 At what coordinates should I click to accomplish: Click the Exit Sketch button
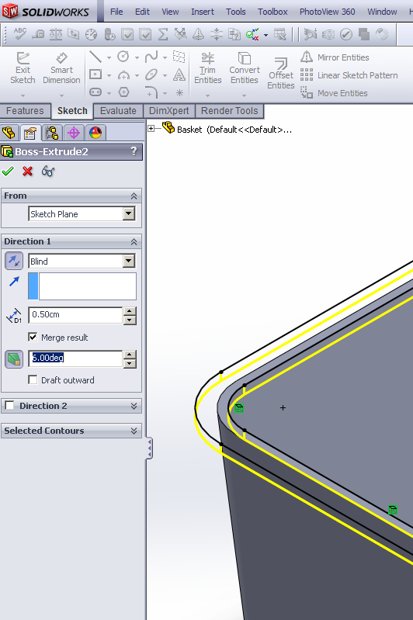click(23, 68)
